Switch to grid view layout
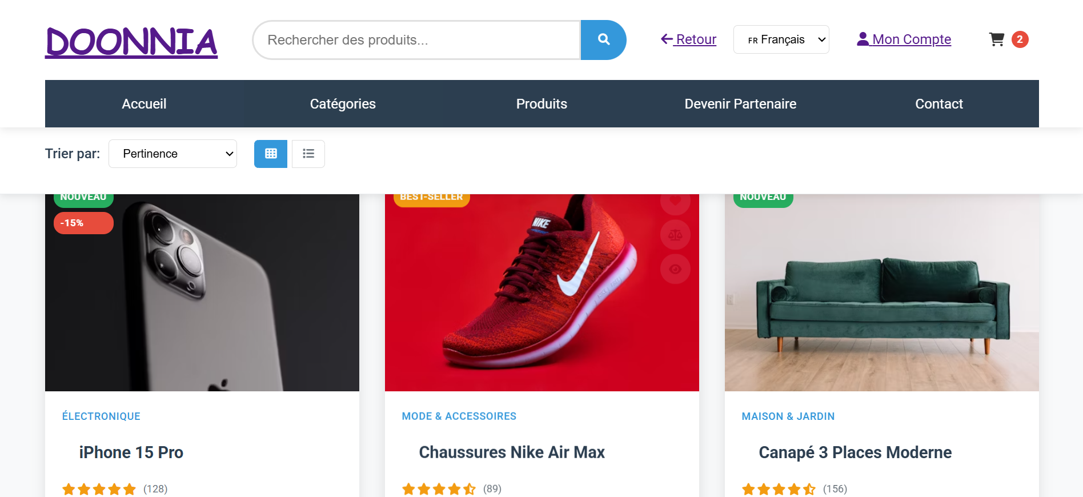Image resolution: width=1083 pixels, height=497 pixels. [270, 154]
